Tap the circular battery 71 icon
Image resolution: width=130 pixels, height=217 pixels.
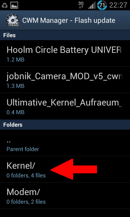click(102, 5)
